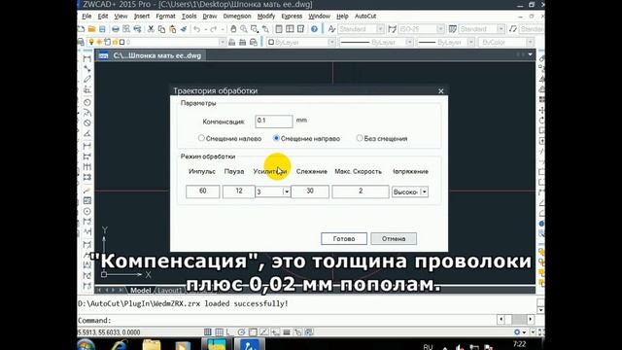Image resolution: width=622 pixels, height=350 pixels.
Task: Open File Explorer folder in taskbar
Action: pos(152,345)
